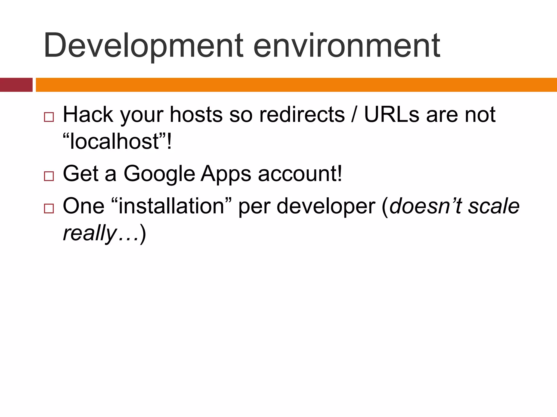This screenshot has height=417, width=557.
Task: Click the word “localhost”!
Action: pos(117,141)
